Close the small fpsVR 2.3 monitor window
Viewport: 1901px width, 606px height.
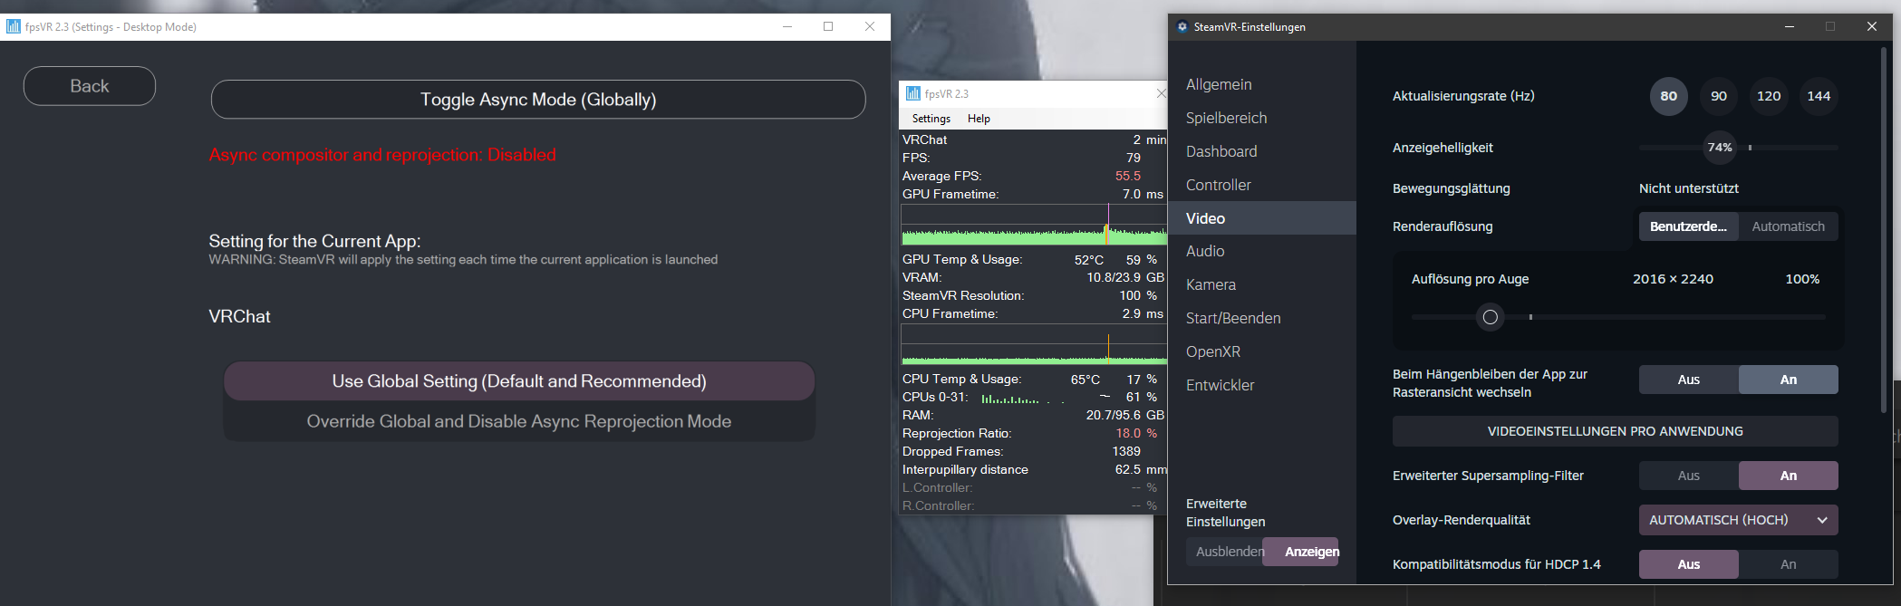[1161, 93]
